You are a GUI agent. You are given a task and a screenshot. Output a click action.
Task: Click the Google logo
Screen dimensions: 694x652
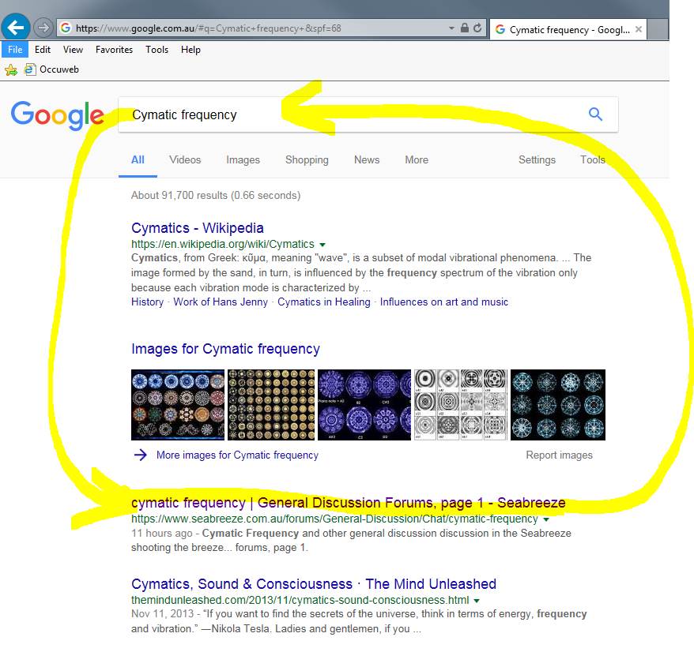click(57, 115)
